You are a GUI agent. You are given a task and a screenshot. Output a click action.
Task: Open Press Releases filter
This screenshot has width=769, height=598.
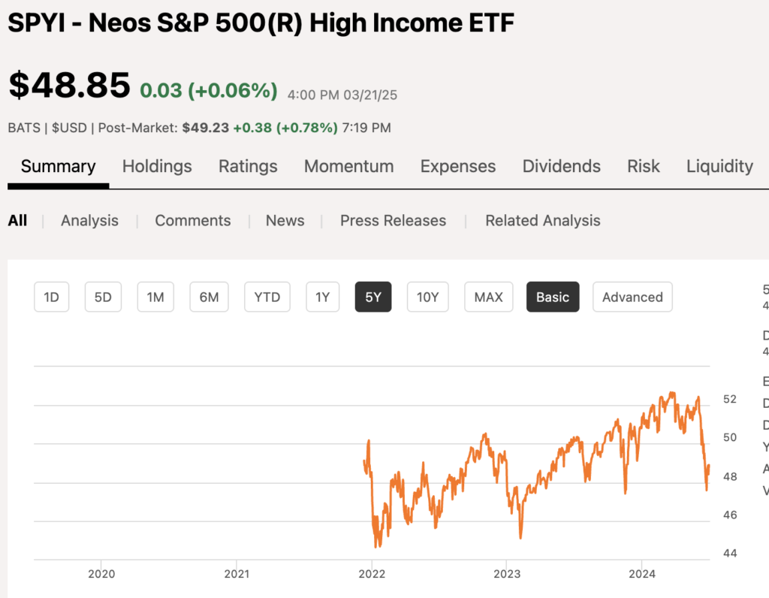[x=393, y=221]
